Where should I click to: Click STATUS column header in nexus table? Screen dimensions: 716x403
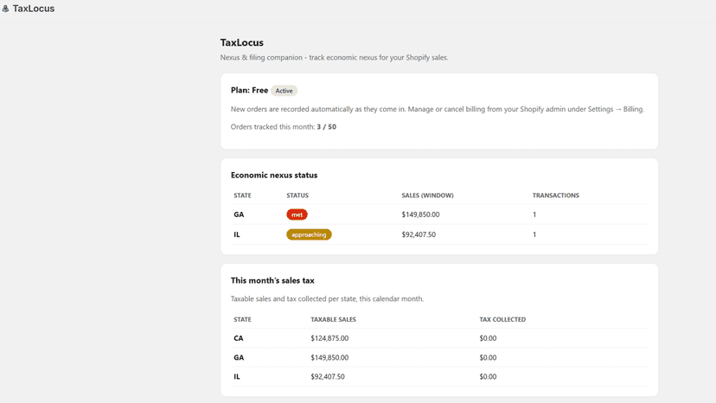pos(297,195)
